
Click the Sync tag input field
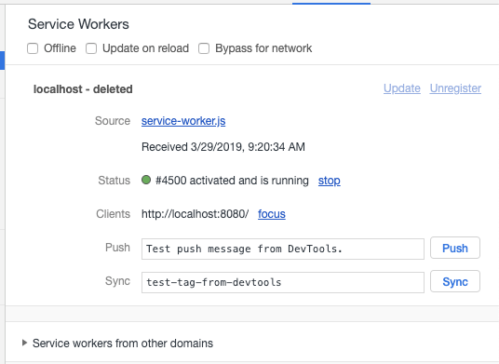click(x=283, y=282)
